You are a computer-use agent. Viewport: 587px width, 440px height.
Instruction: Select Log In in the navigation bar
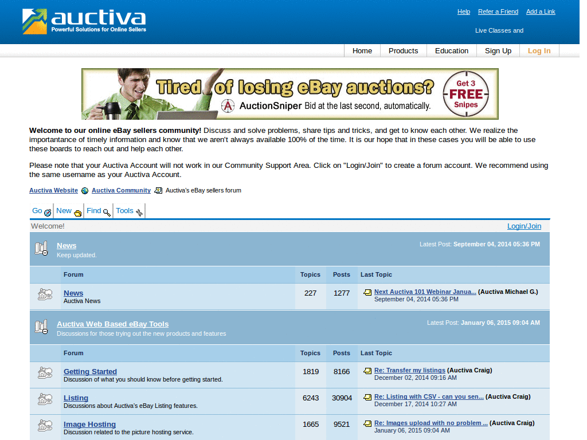tap(539, 51)
